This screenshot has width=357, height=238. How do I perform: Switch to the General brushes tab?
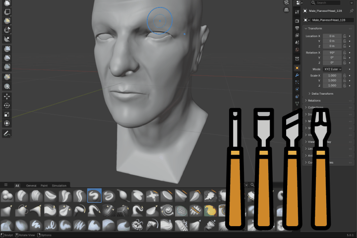click(31, 185)
